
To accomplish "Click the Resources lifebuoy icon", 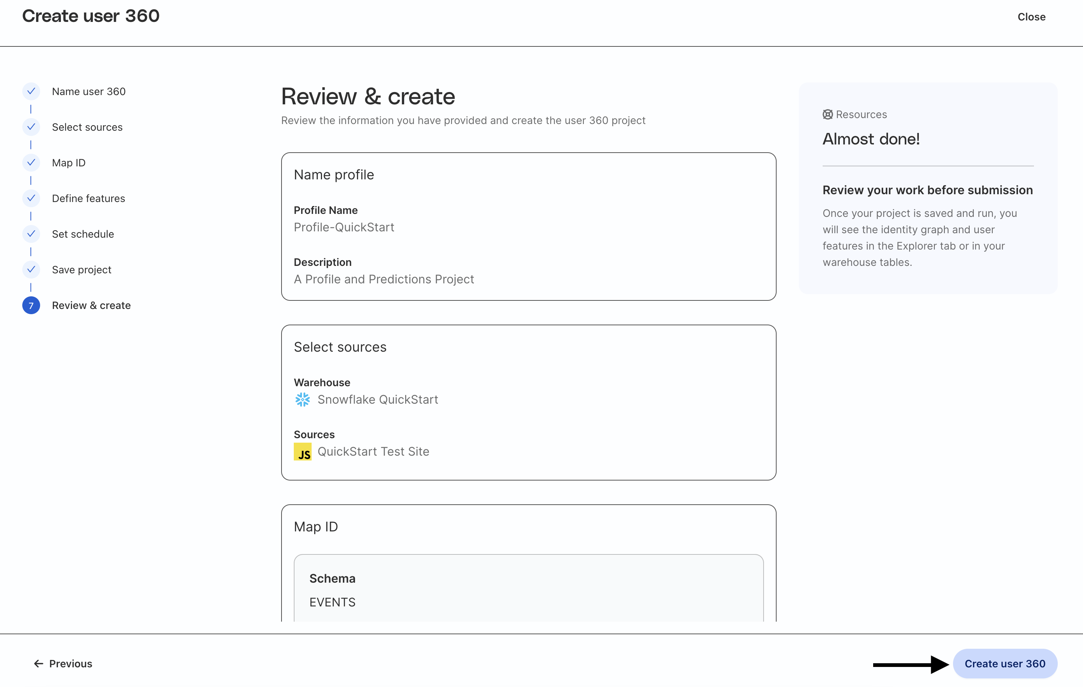I will coord(827,115).
